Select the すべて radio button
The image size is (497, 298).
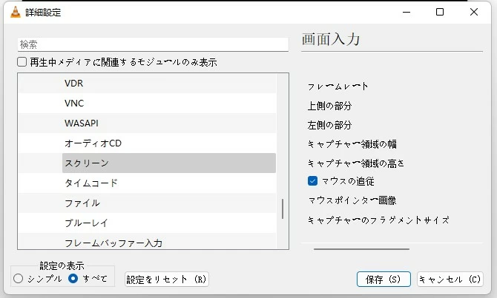pos(73,278)
